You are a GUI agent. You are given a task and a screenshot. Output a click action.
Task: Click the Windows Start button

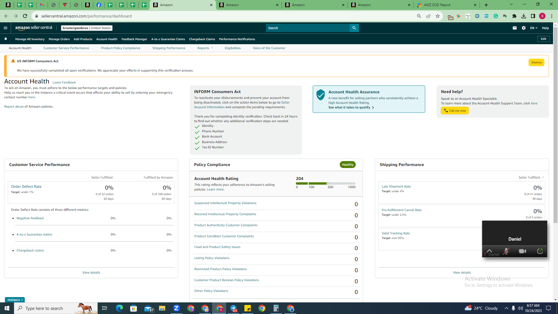(x=7, y=308)
